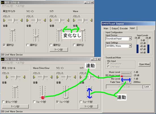Click the BG Music Level slider
The height and width of the screenshot is (114, 156).
pyautogui.click(x=126, y=76)
